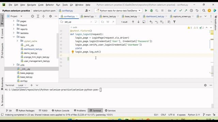Run with coverage icon

click(x=157, y=11)
